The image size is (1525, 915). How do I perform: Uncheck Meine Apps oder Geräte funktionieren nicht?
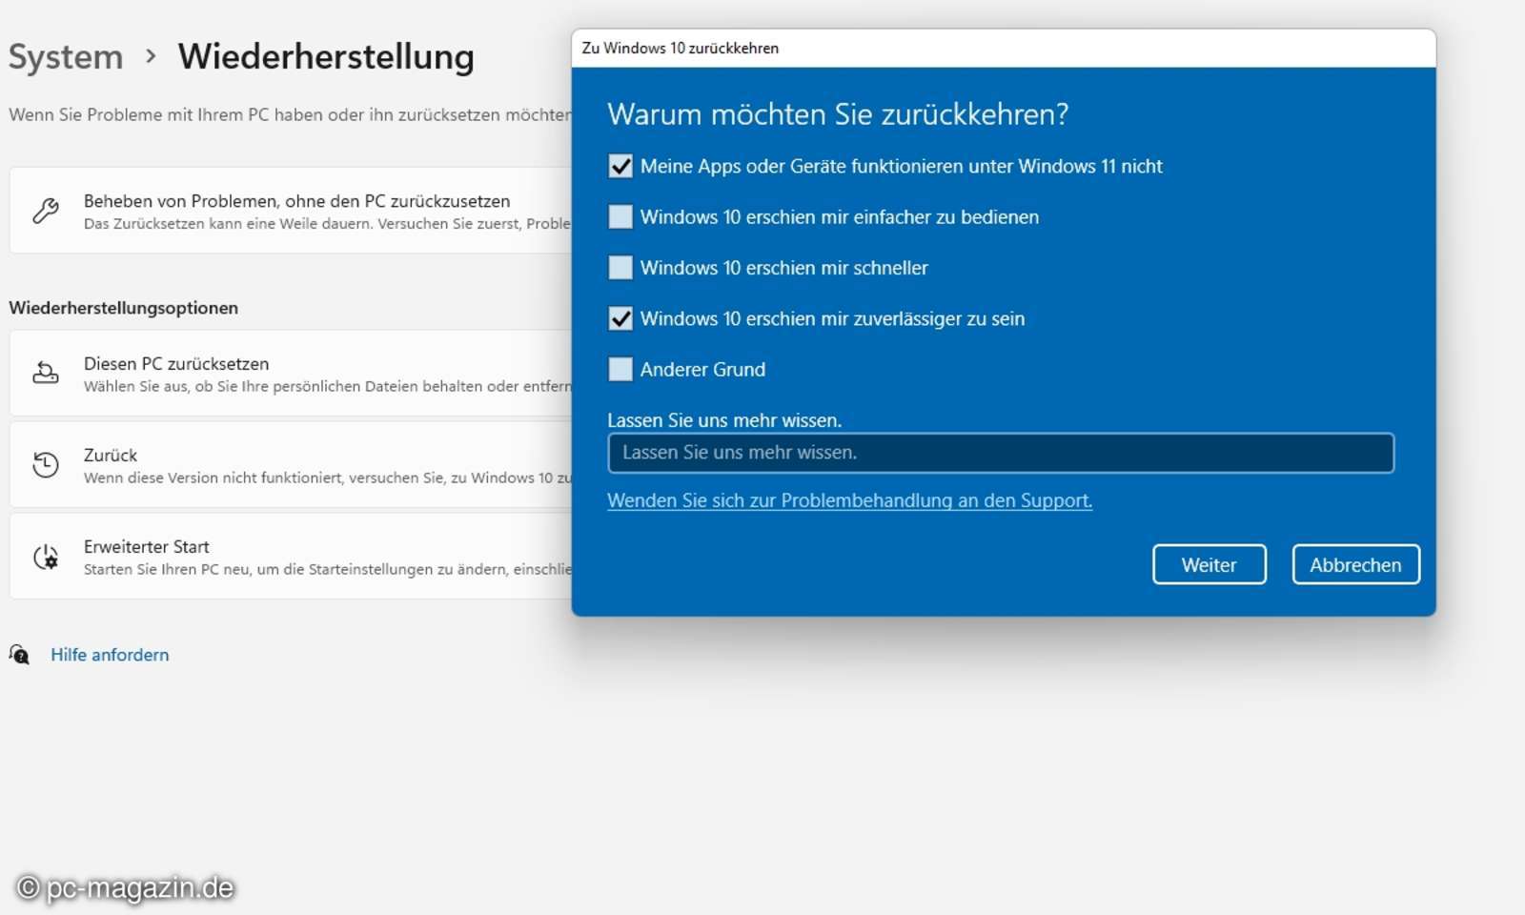(x=620, y=165)
